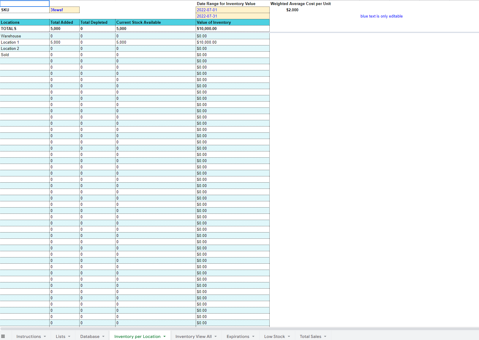Open the Low Stock tab dropdown arrow
This screenshot has height=340, width=479.
289,336
